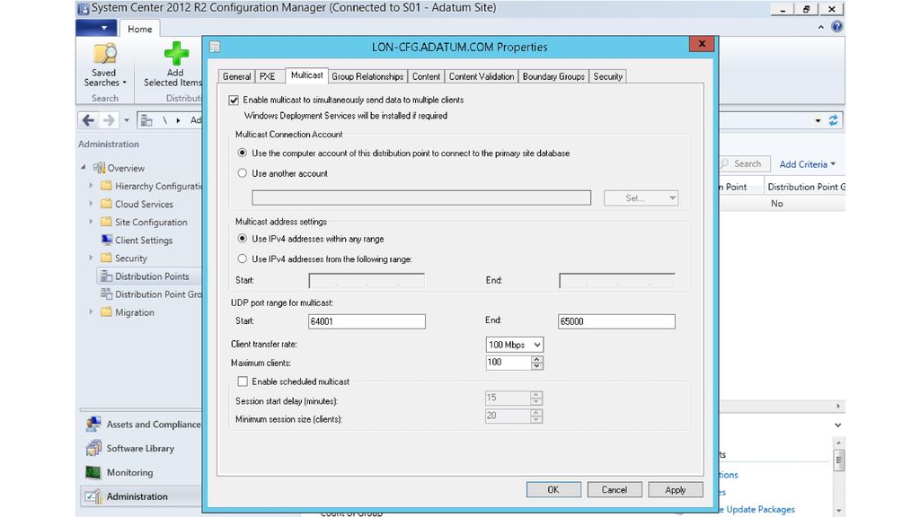Image resolution: width=920 pixels, height=517 pixels.
Task: Click the Site Configuration folder icon
Action: [x=106, y=223]
